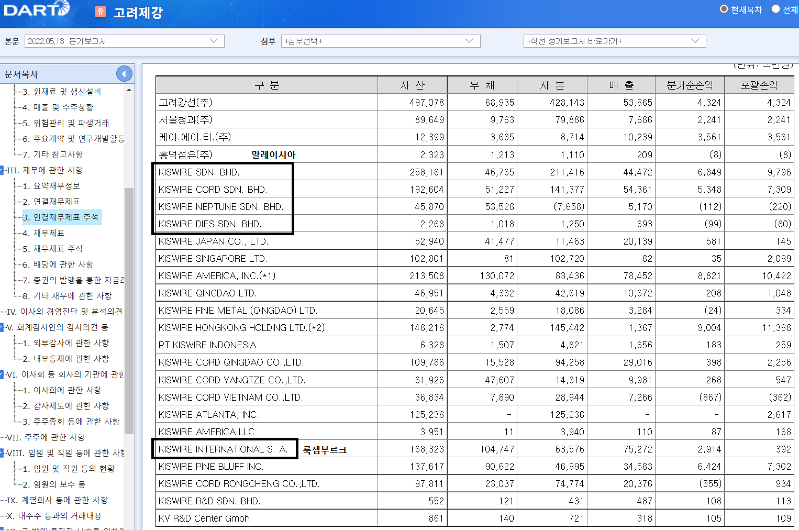The width and height of the screenshot is (799, 530).
Task: Open 2. 내부통제에 관한 사항
Action: [x=66, y=359]
